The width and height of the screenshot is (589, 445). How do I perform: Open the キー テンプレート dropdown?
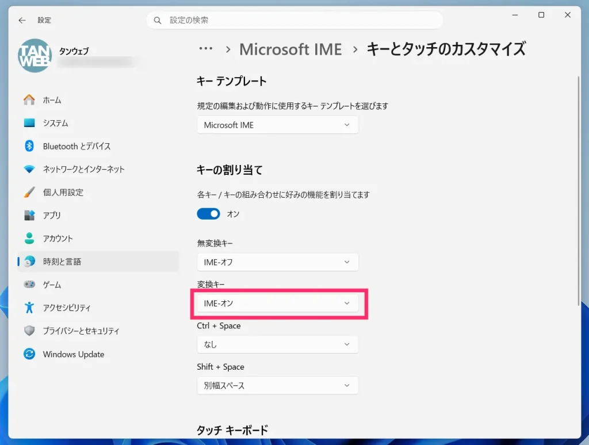point(278,125)
